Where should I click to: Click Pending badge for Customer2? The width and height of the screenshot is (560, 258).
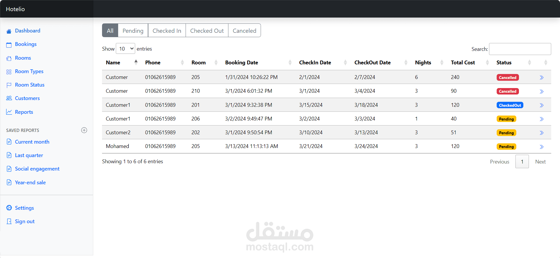tap(506, 133)
